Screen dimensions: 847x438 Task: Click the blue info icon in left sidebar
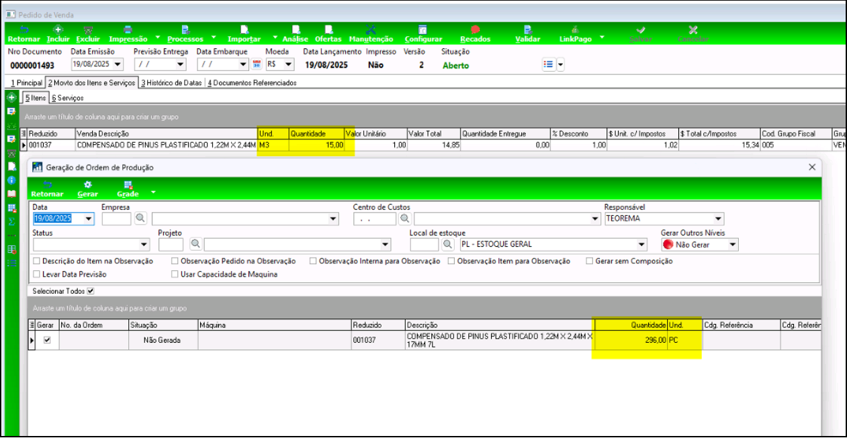[11, 180]
